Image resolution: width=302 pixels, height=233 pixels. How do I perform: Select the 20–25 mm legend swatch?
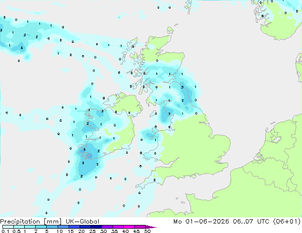coord(85,227)
